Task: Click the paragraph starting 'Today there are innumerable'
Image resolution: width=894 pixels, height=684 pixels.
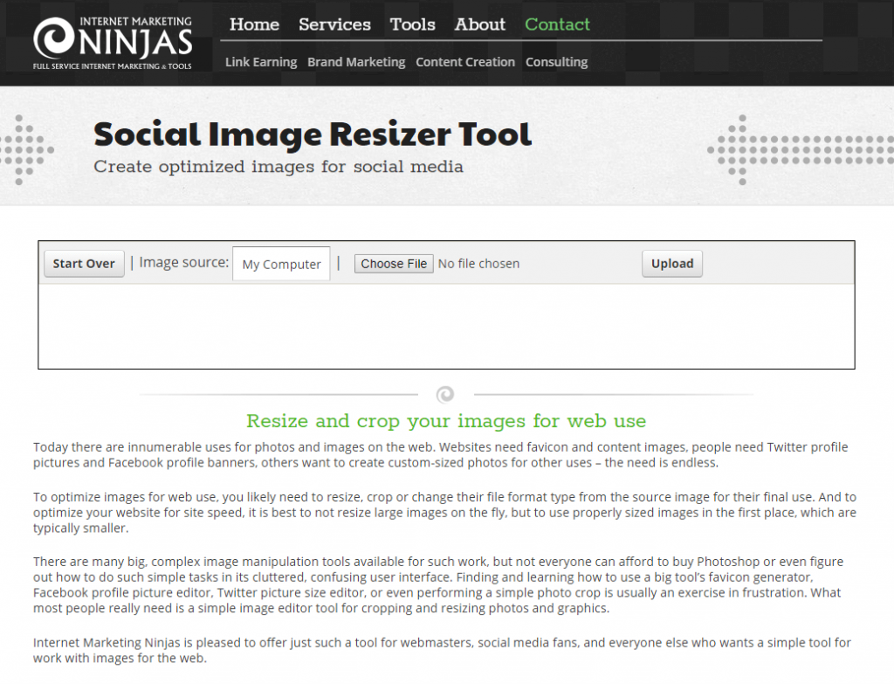Action: click(440, 454)
